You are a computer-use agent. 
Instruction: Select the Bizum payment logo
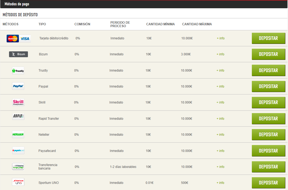coord(18,54)
